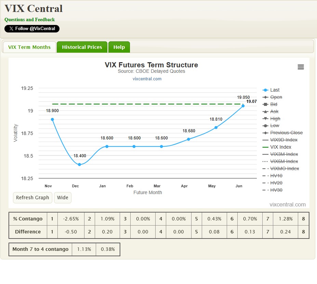The width and height of the screenshot is (317, 284).
Task: Hide the VIX Index line via legend
Action: [x=280, y=147]
